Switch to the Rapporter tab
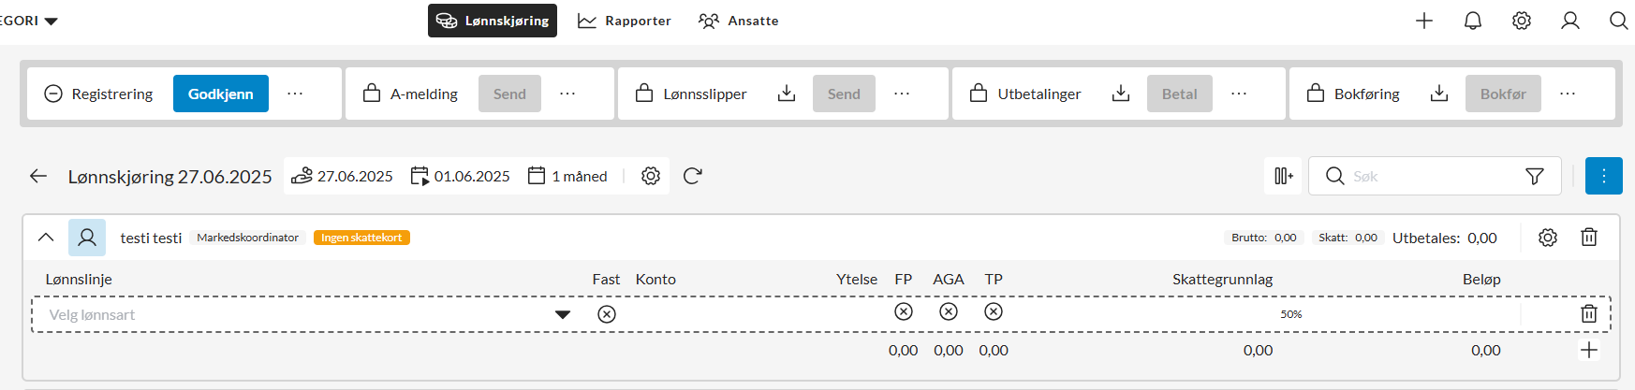The height and width of the screenshot is (390, 1635). (x=625, y=21)
